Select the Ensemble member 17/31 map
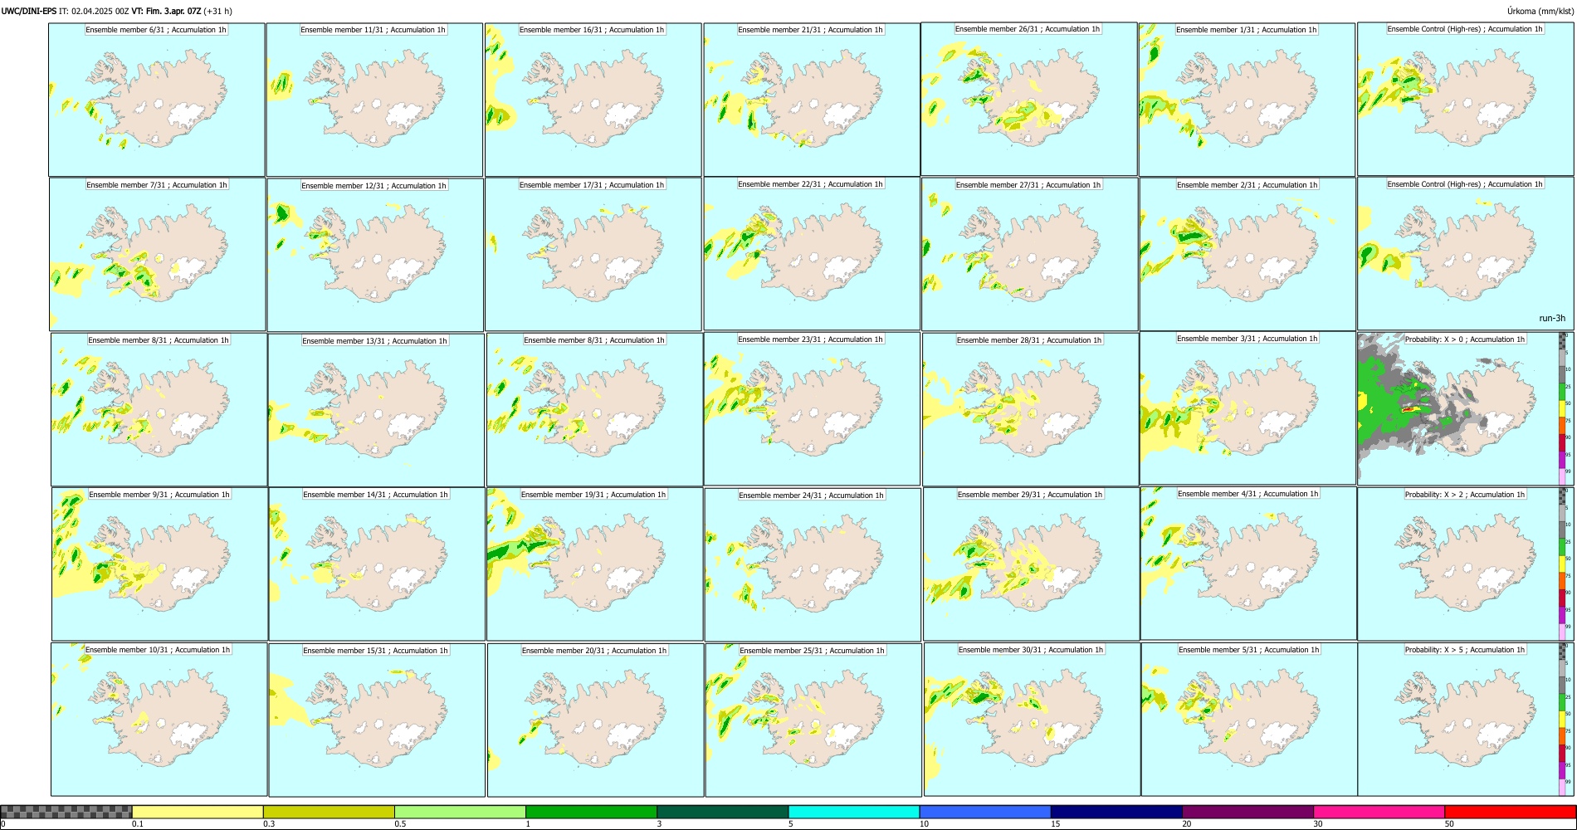 coord(593,255)
